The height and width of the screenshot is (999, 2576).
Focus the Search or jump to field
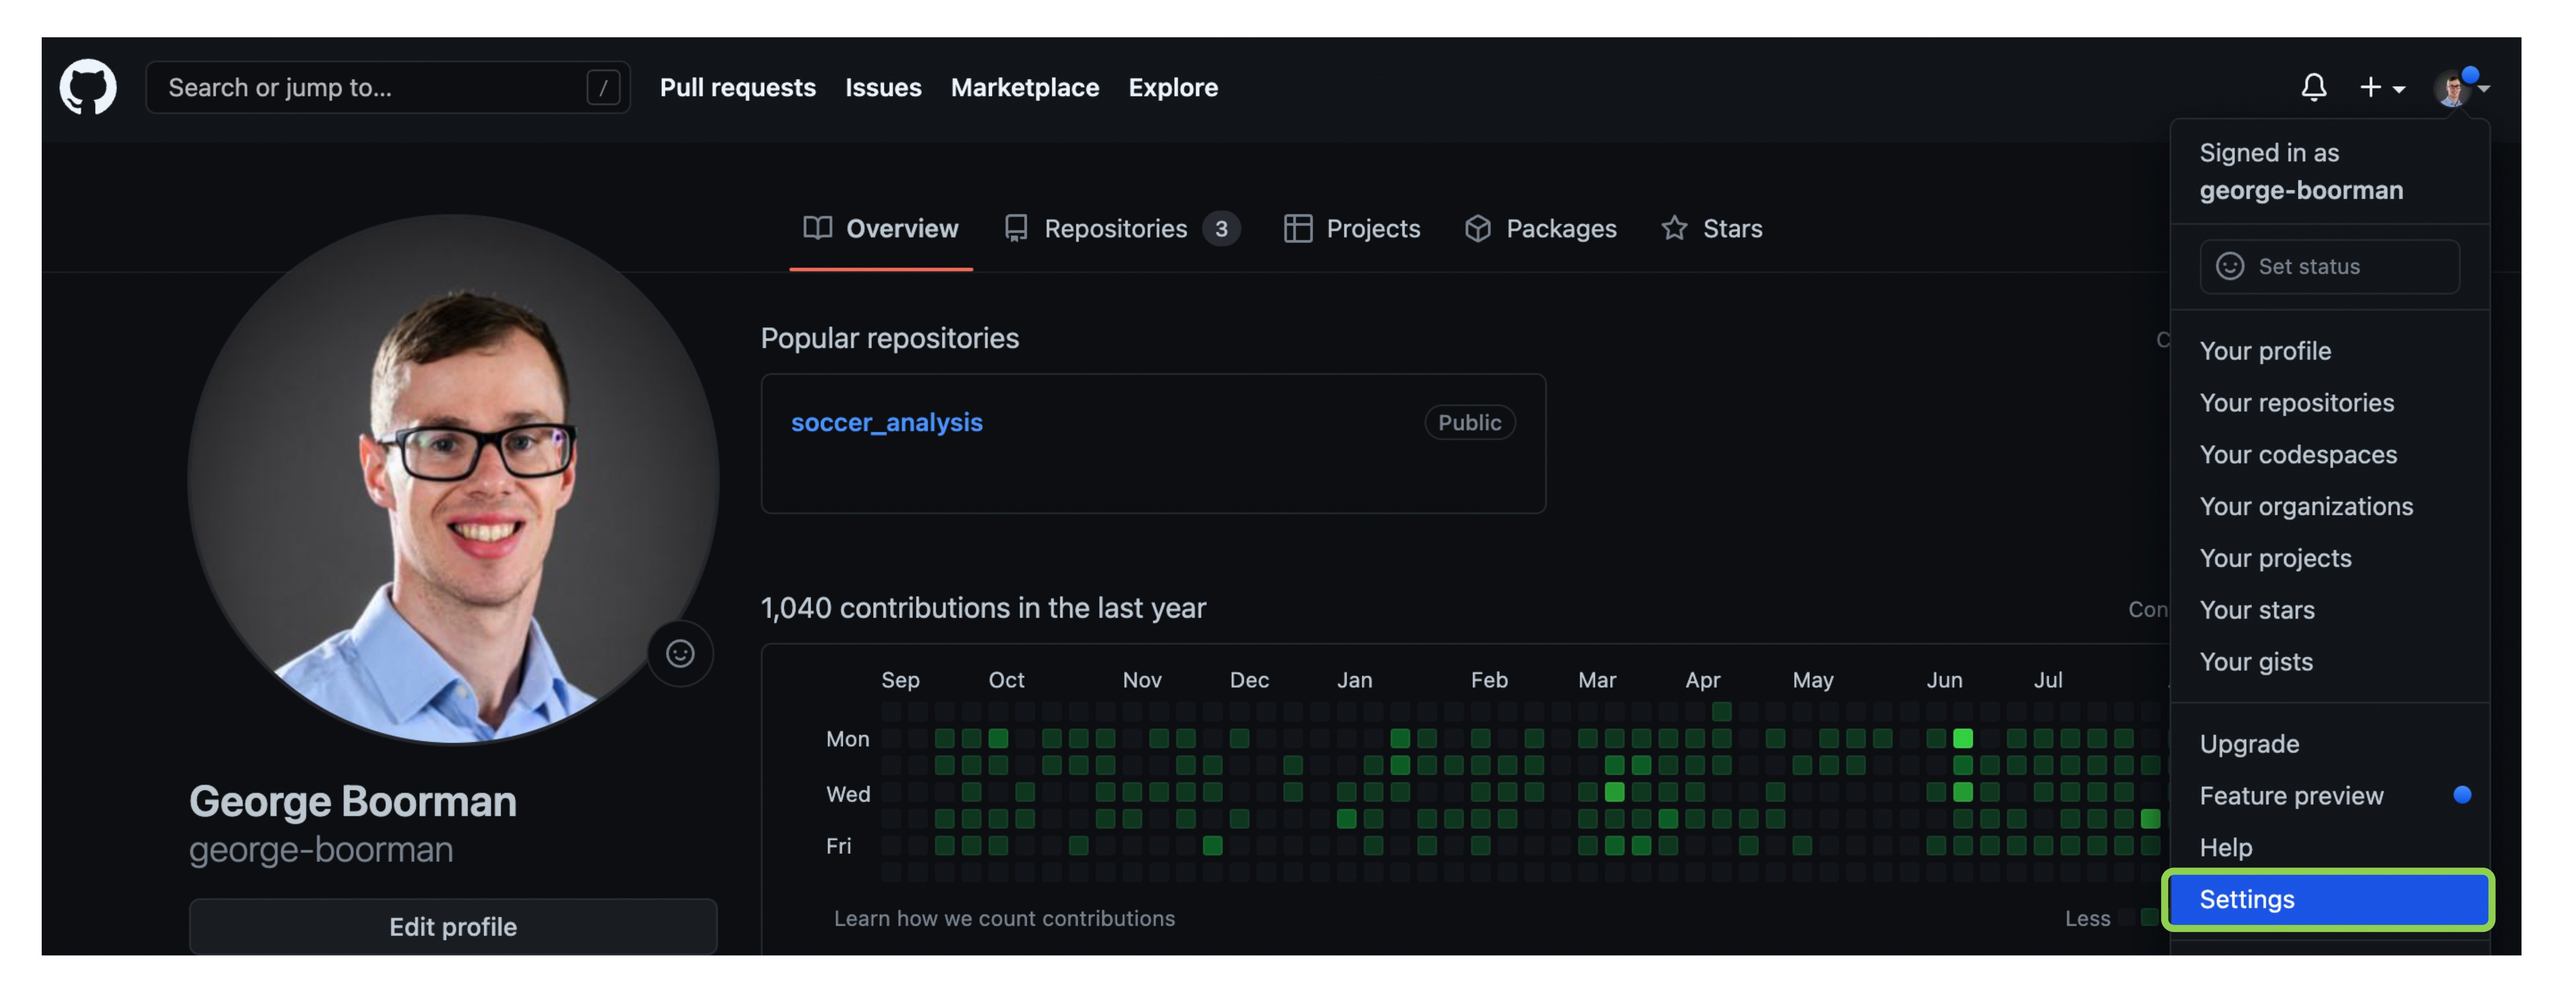pyautogui.click(x=388, y=87)
